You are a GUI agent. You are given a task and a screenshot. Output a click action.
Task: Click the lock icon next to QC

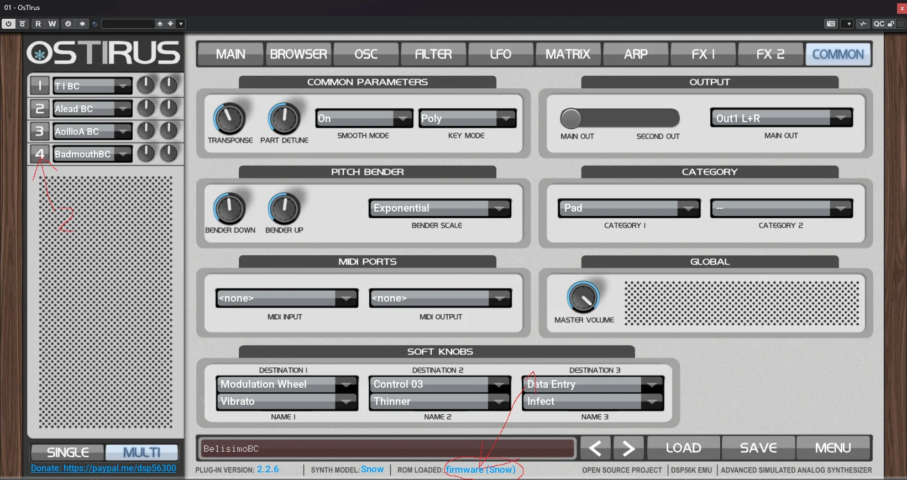891,24
